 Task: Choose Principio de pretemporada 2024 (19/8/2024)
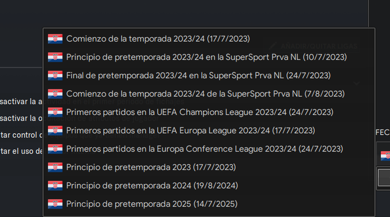pos(209,185)
